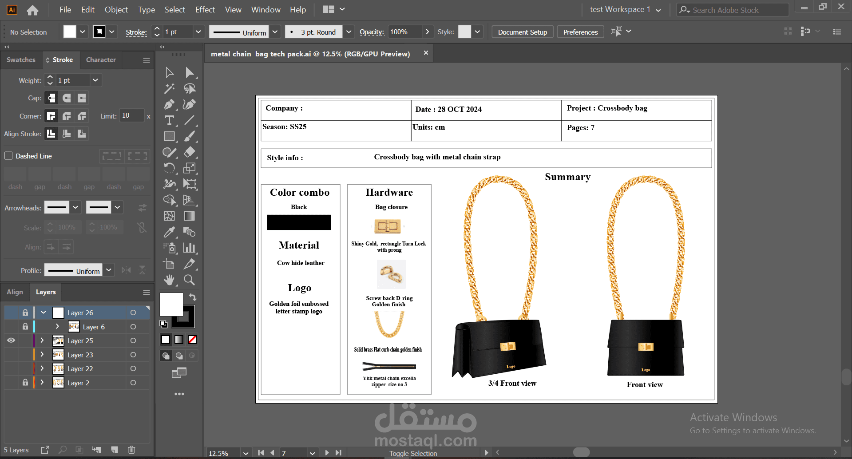
Task: Select the Column Graph tool
Action: pyautogui.click(x=190, y=248)
